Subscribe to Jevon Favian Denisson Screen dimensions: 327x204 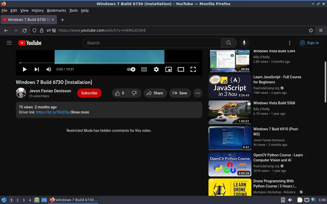coord(89,93)
